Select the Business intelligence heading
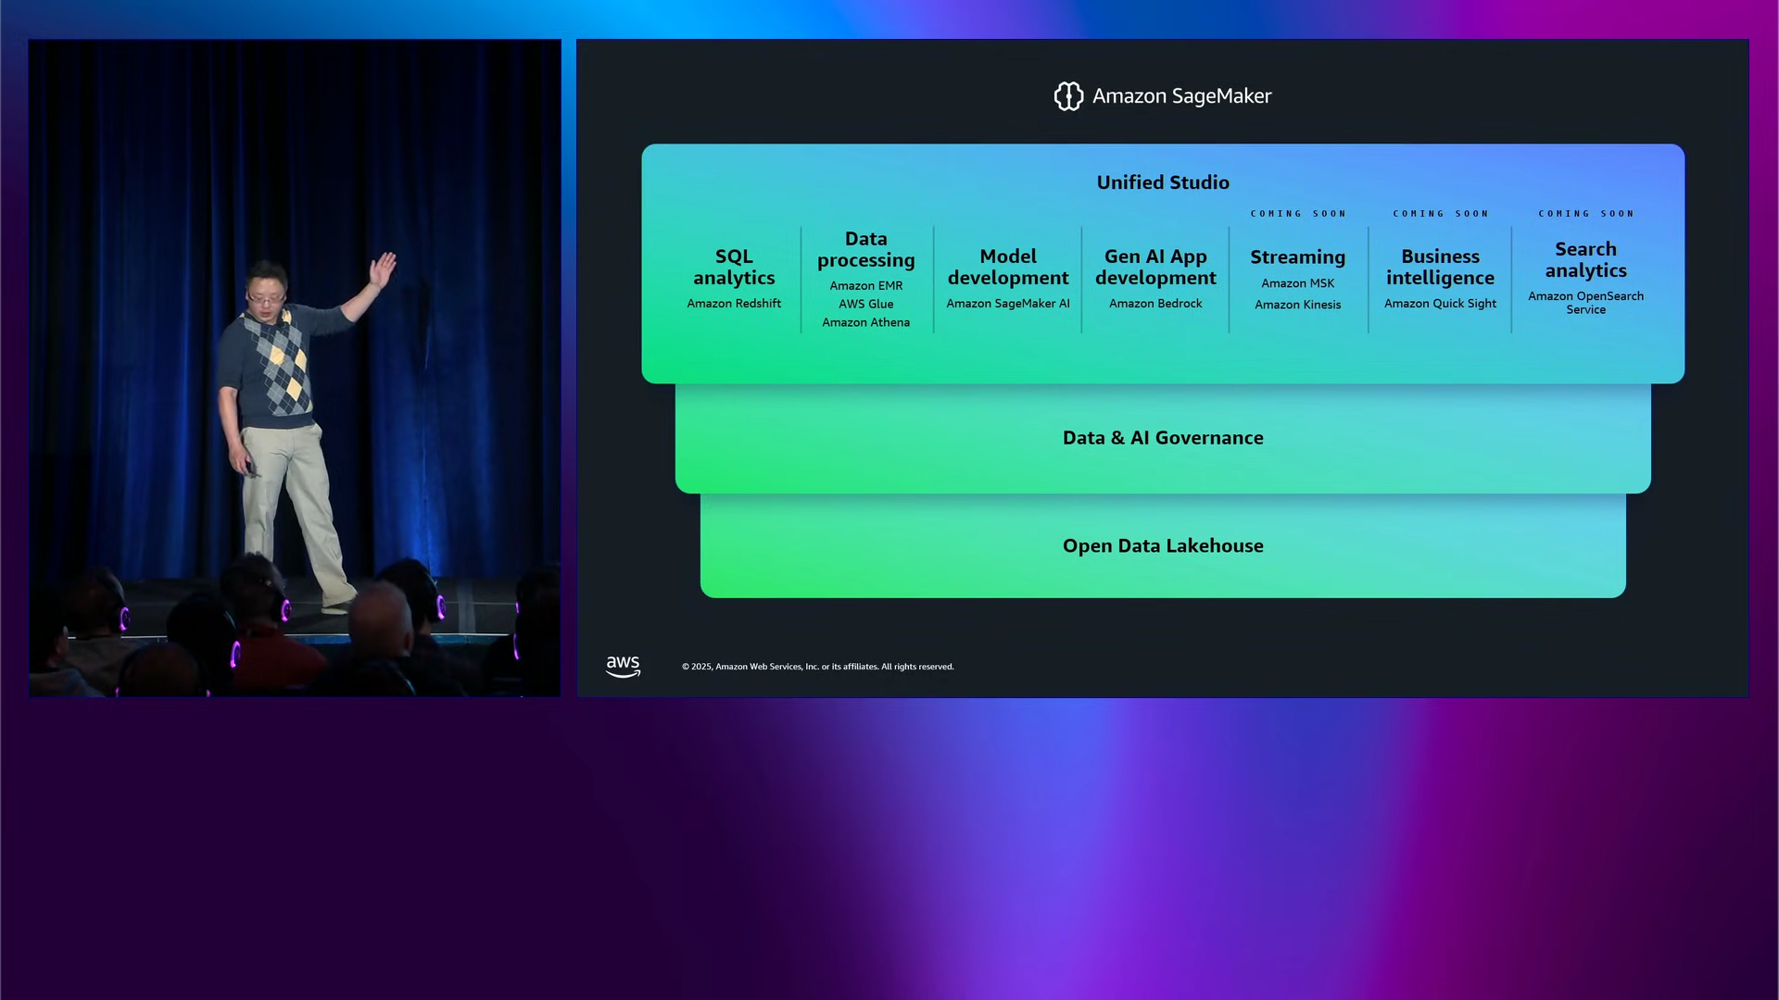The width and height of the screenshot is (1779, 1000). coord(1440,267)
